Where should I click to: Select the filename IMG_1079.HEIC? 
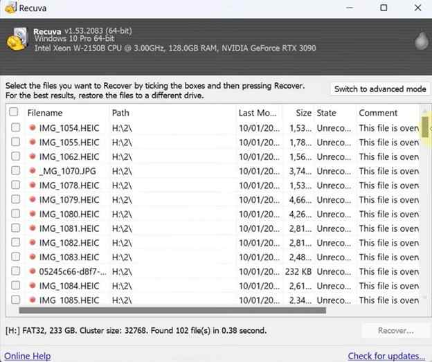[x=69, y=200]
